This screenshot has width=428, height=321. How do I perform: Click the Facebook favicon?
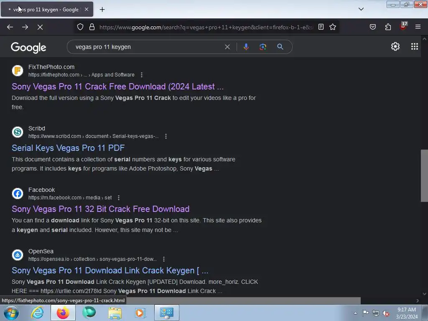(x=18, y=194)
